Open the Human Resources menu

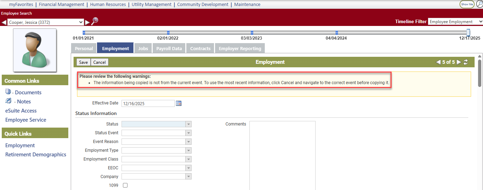coord(108,5)
